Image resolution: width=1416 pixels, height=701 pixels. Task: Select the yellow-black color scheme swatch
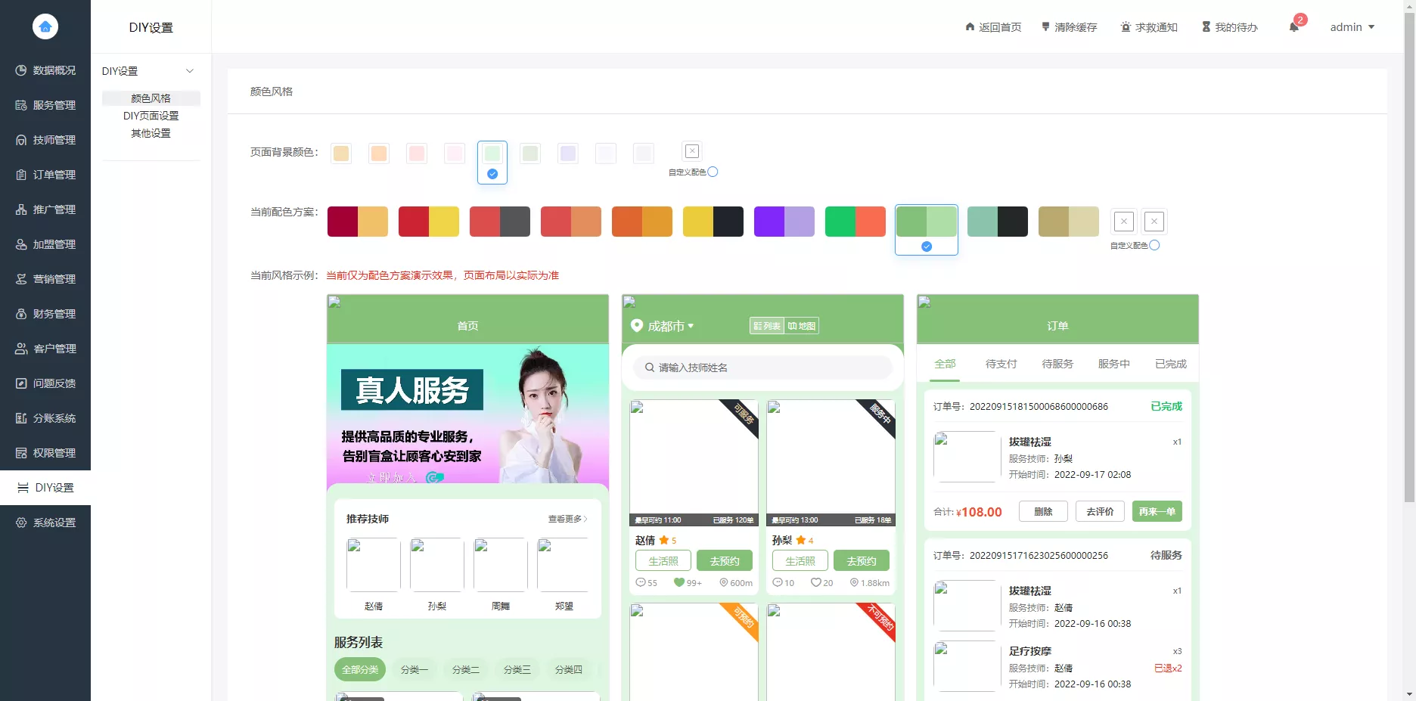[x=713, y=221]
